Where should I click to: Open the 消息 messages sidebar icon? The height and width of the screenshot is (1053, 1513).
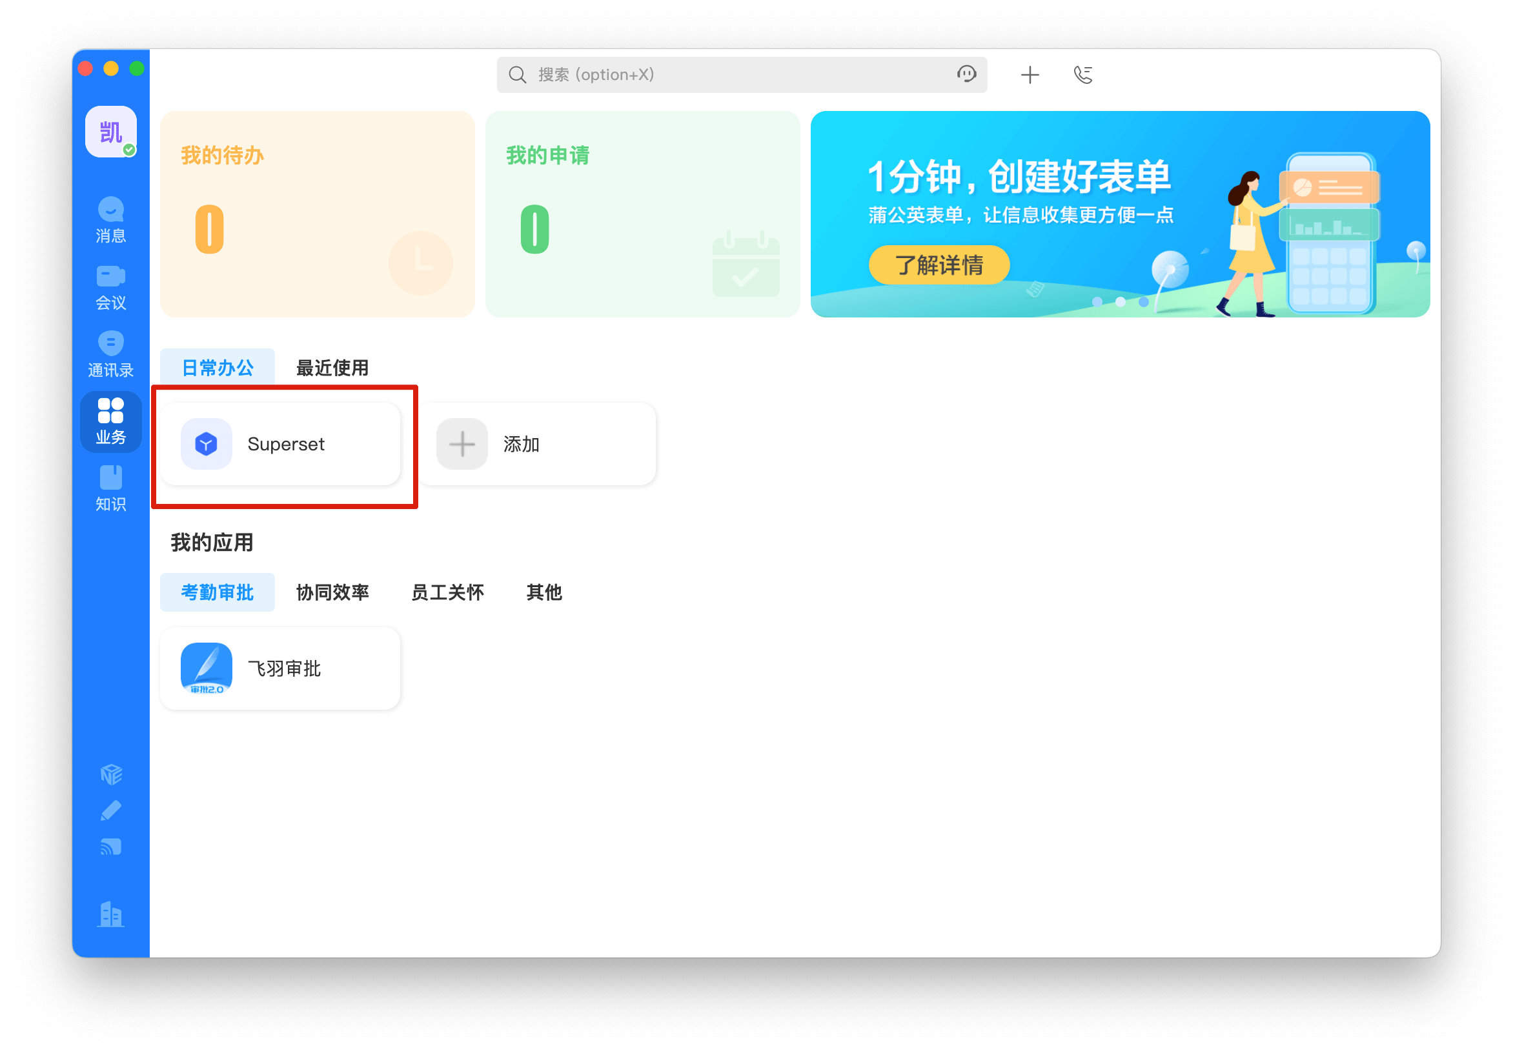111,220
